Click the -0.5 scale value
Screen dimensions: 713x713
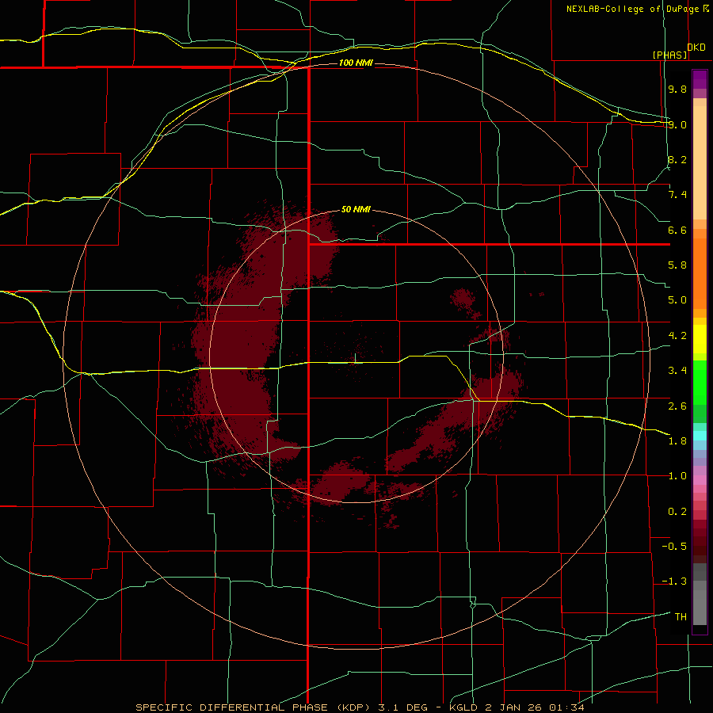click(x=674, y=547)
